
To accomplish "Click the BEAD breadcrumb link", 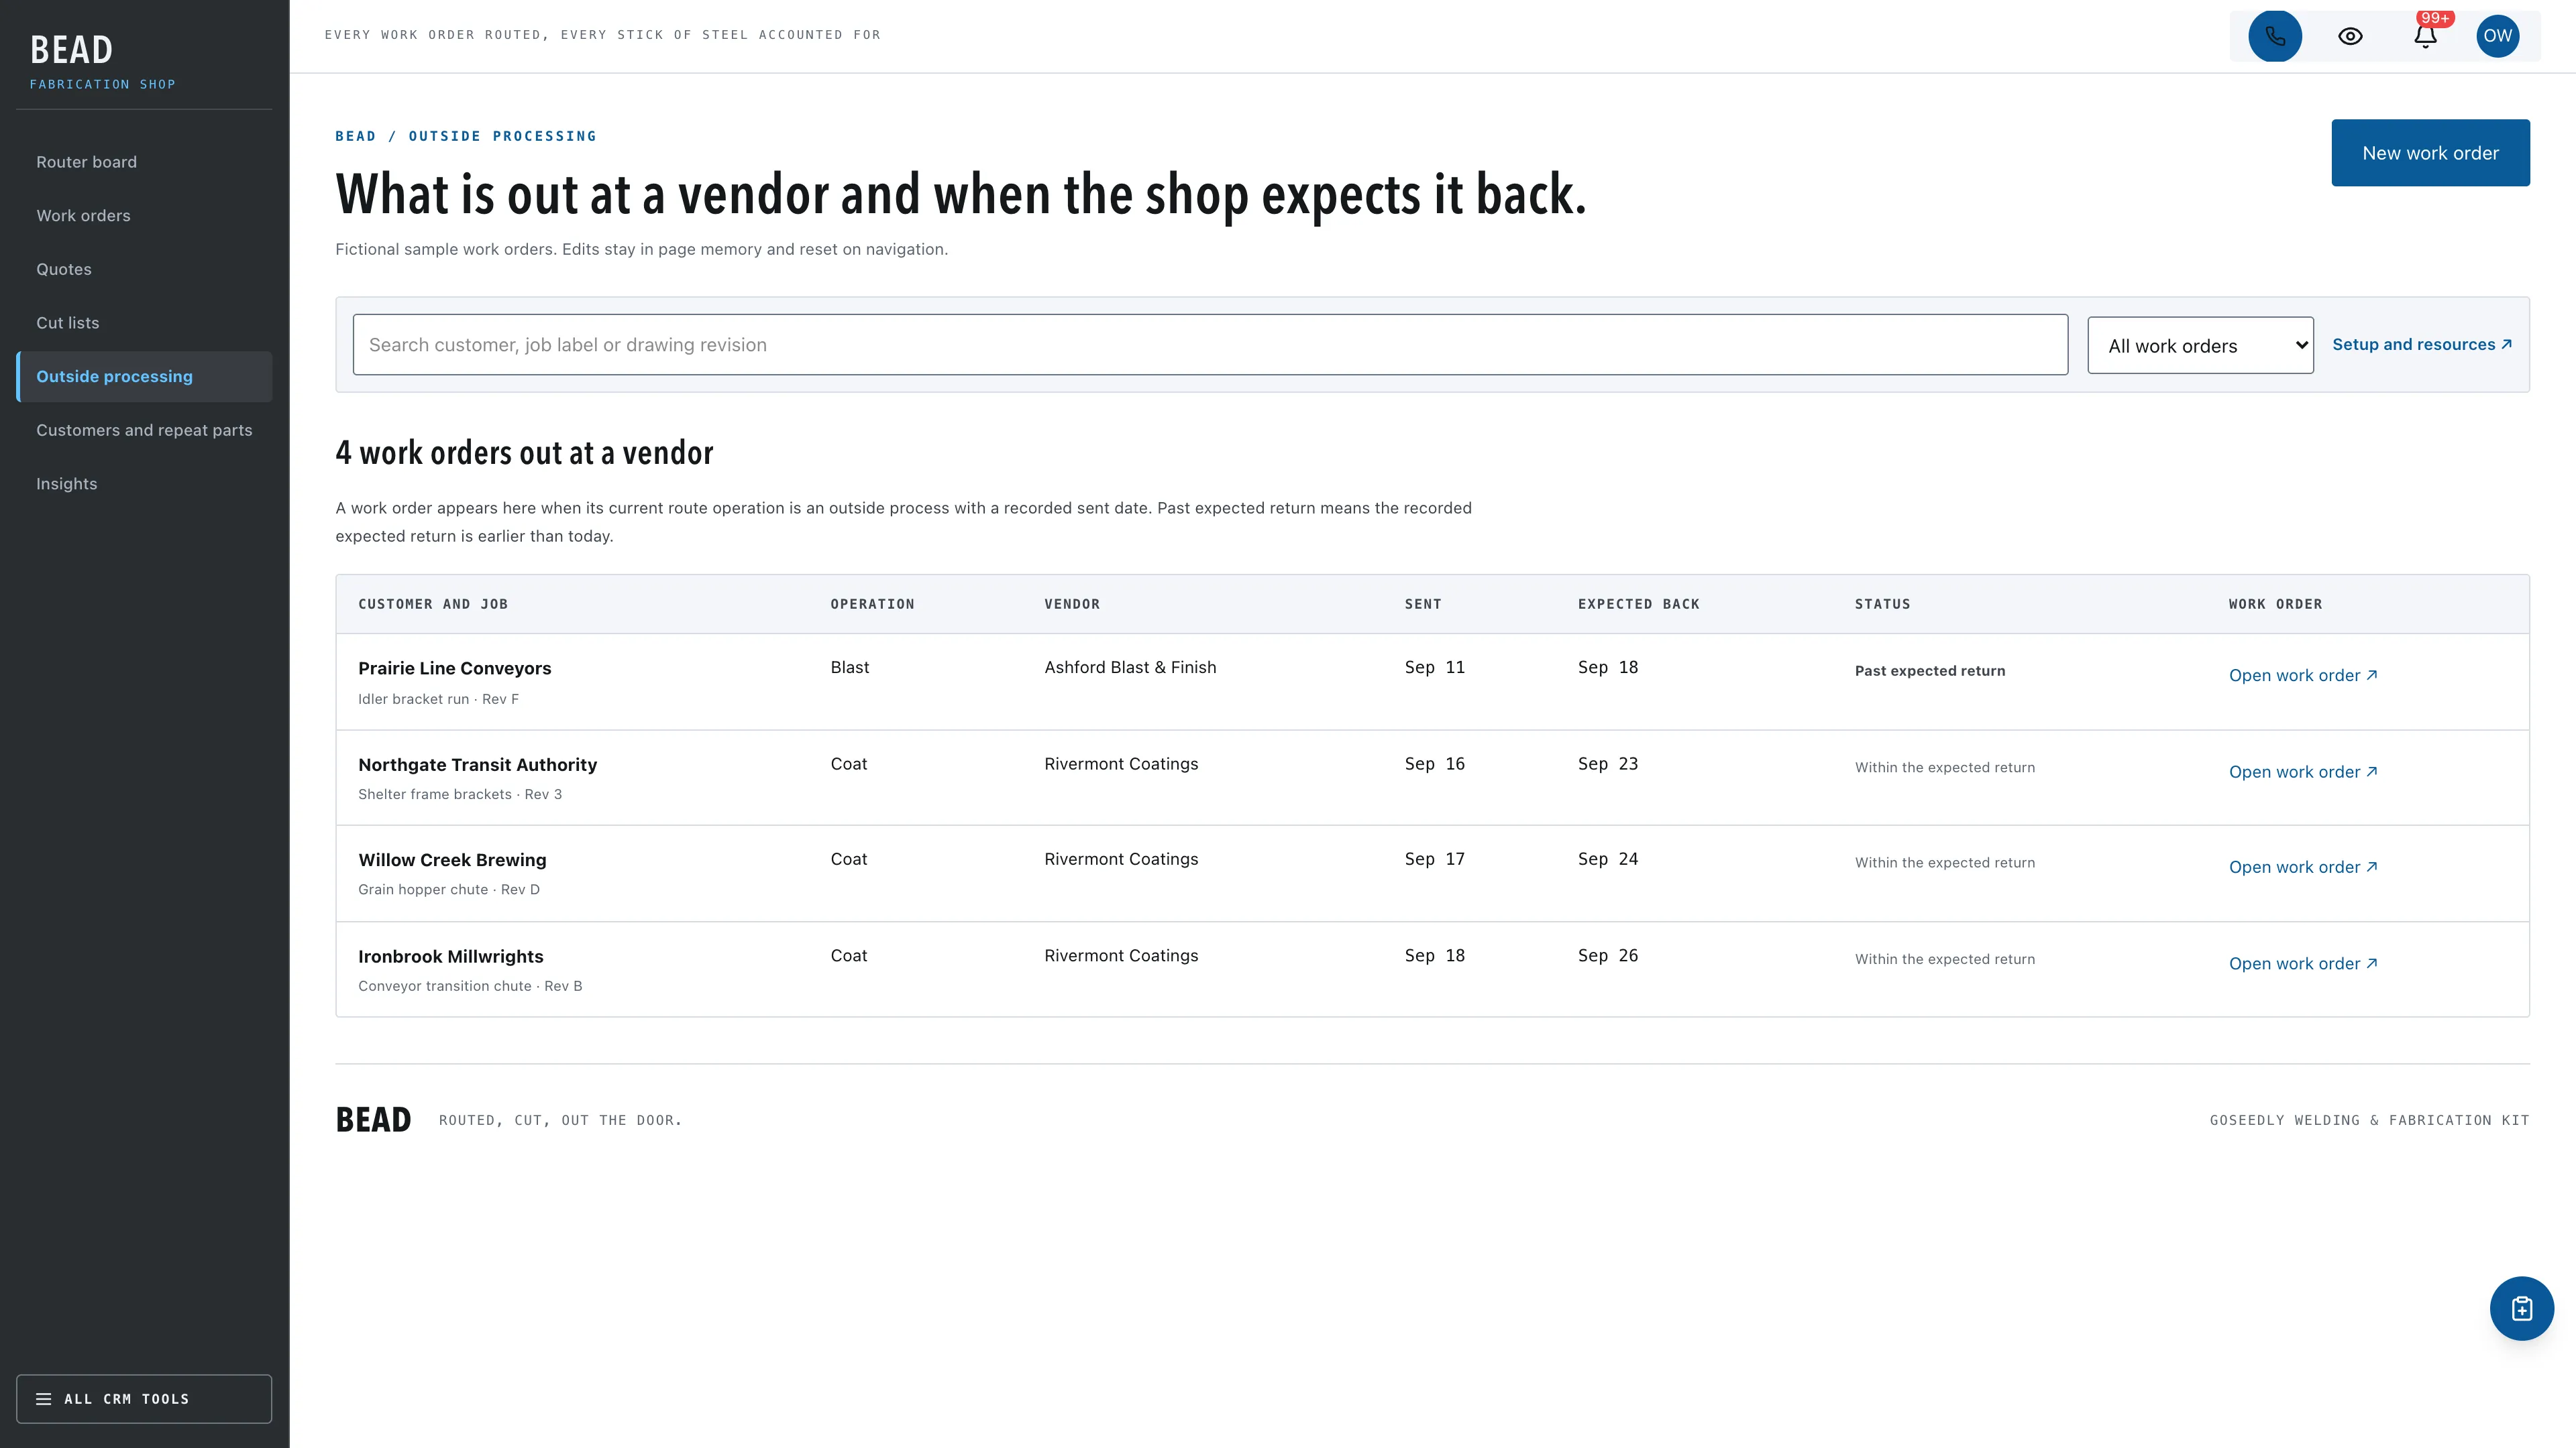I will pyautogui.click(x=356, y=136).
